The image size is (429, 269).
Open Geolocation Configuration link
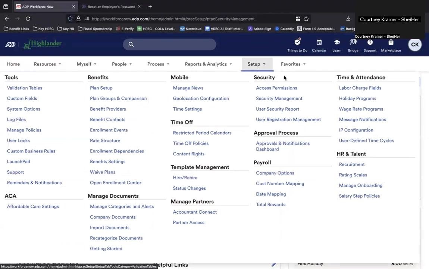pyautogui.click(x=201, y=98)
